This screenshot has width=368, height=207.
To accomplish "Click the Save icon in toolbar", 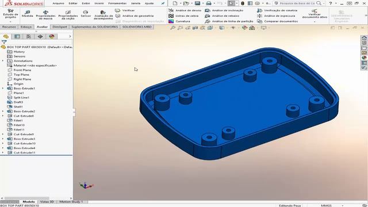I will (x=197, y=3).
